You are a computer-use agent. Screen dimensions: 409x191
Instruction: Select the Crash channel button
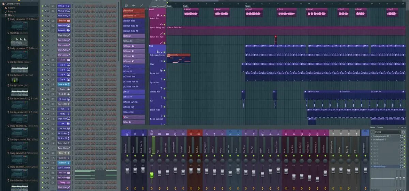[64, 89]
